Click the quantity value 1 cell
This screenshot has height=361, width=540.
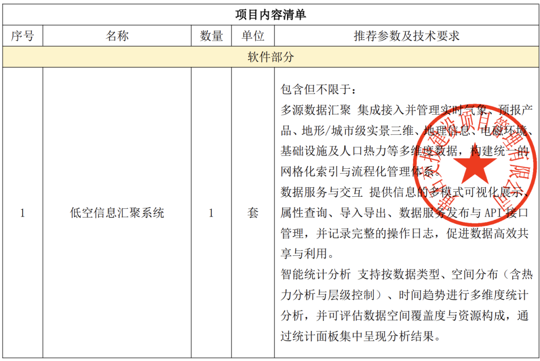(210, 213)
